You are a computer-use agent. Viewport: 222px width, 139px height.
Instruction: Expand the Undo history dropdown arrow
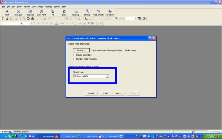57,19
